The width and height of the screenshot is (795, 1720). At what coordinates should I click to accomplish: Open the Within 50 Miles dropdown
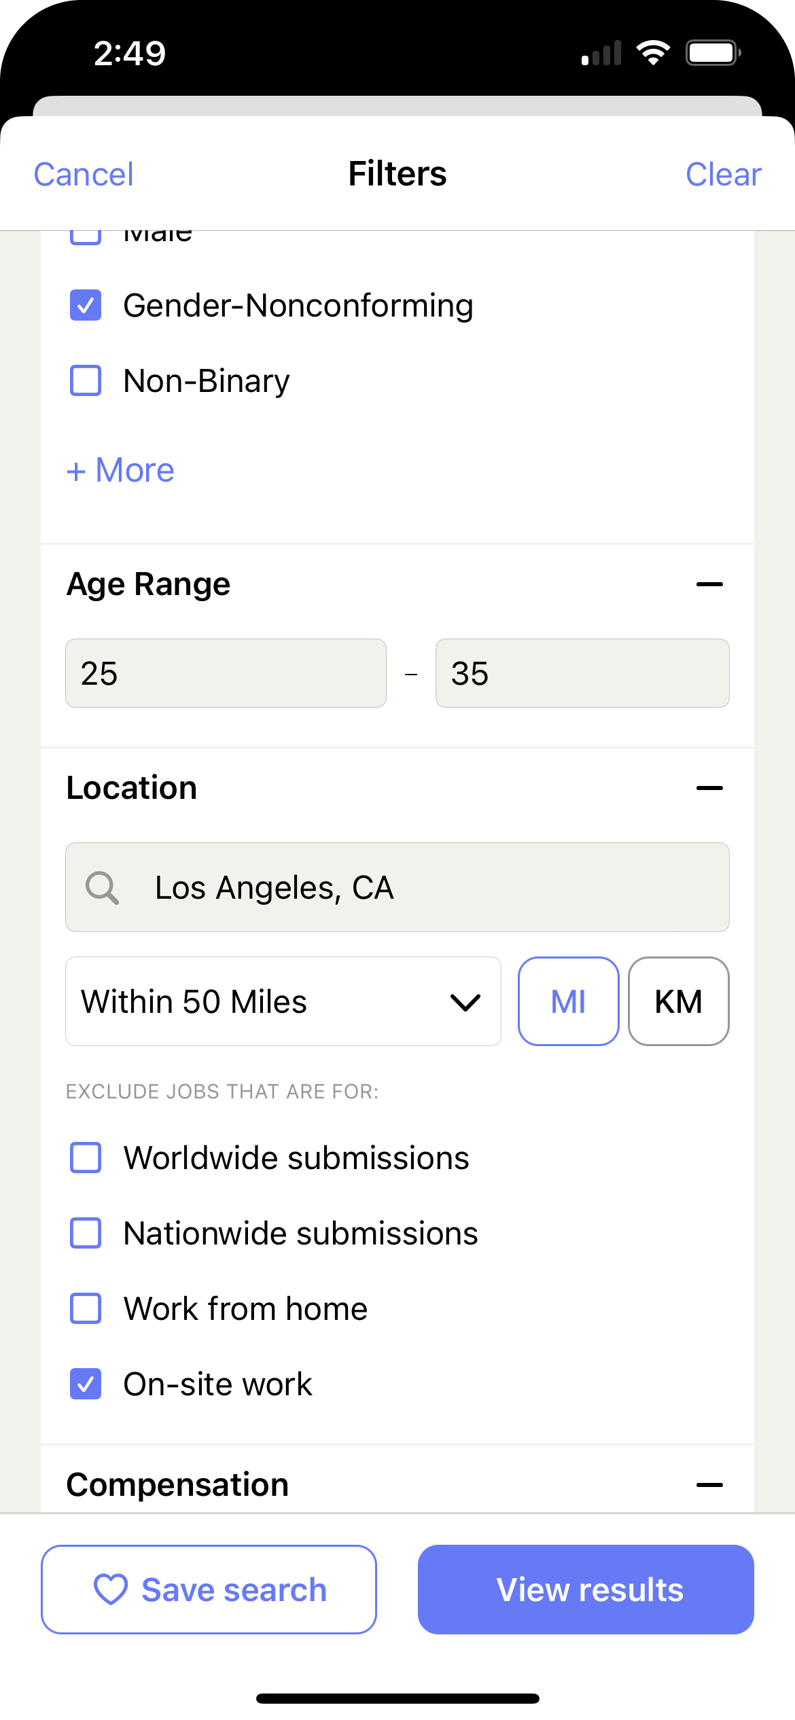(x=283, y=1001)
